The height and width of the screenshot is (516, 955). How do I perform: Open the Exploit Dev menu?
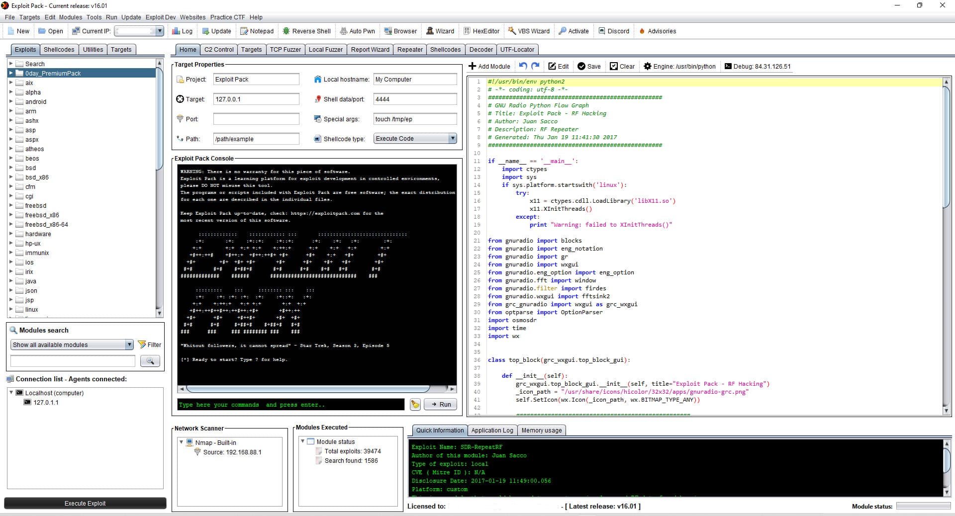(160, 17)
